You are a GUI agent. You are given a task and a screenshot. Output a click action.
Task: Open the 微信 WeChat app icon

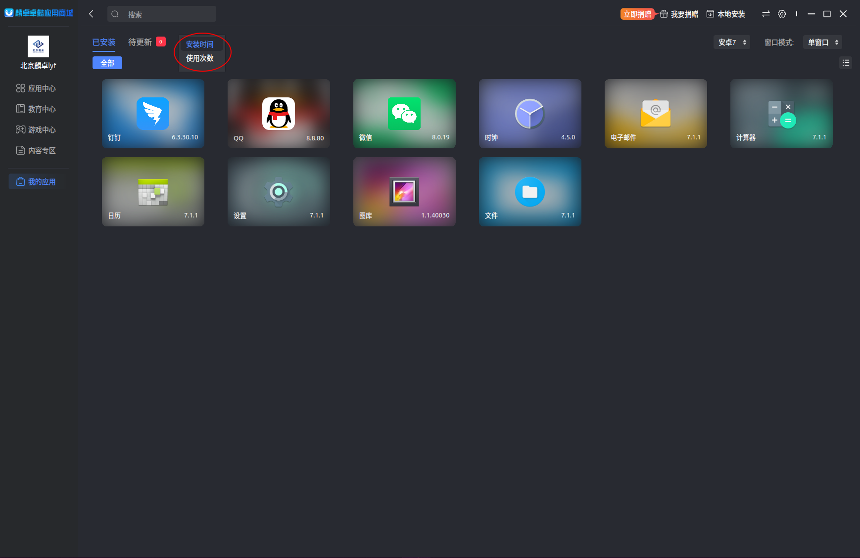[x=404, y=114]
